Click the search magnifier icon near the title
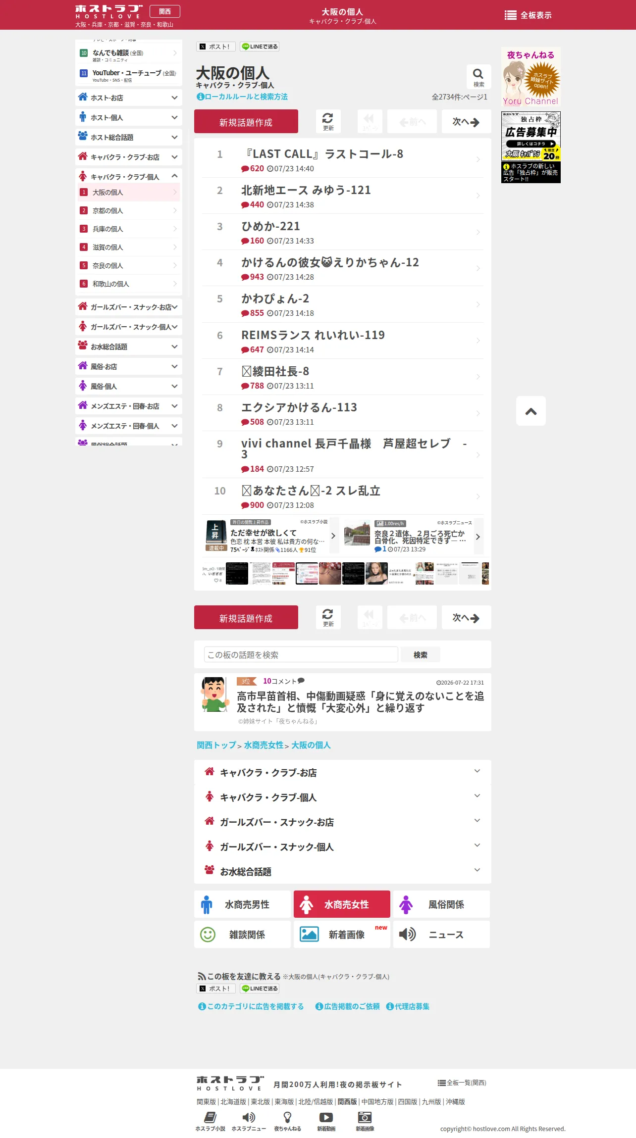The width and height of the screenshot is (636, 1138). (478, 74)
